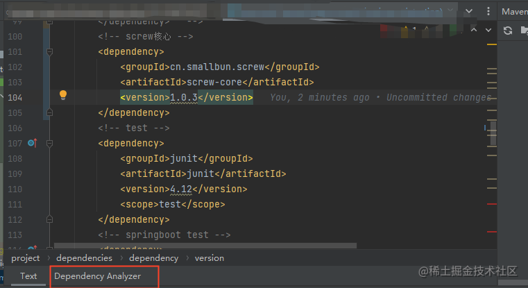Image resolution: width=528 pixels, height=288 pixels.
Task: Click the 'dependencies' breadcrumb item
Action: pyautogui.click(x=84, y=257)
